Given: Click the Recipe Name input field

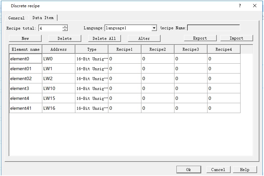Looking at the screenshot, I should (x=213, y=28).
